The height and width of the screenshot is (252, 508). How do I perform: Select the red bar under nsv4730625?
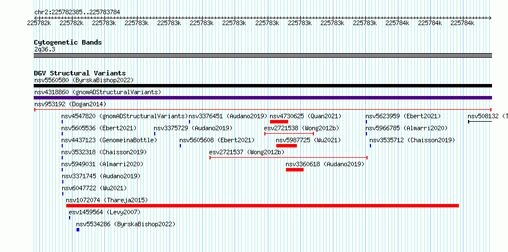[279, 122]
